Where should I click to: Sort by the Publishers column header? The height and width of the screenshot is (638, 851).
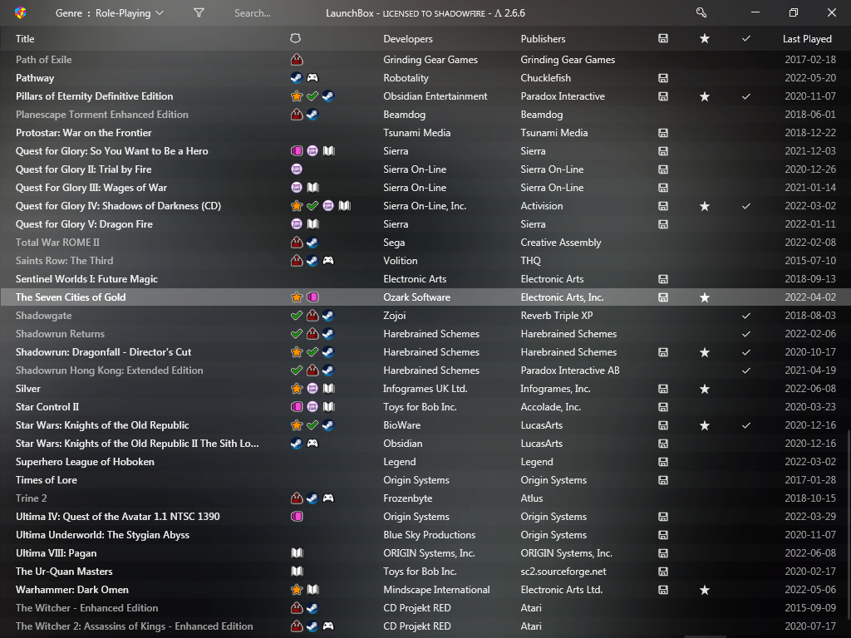tap(543, 38)
